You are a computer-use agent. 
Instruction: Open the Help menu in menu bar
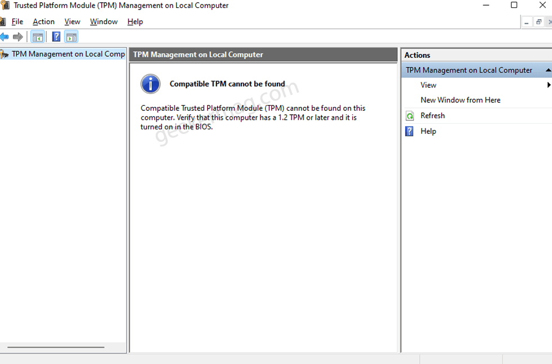click(135, 21)
